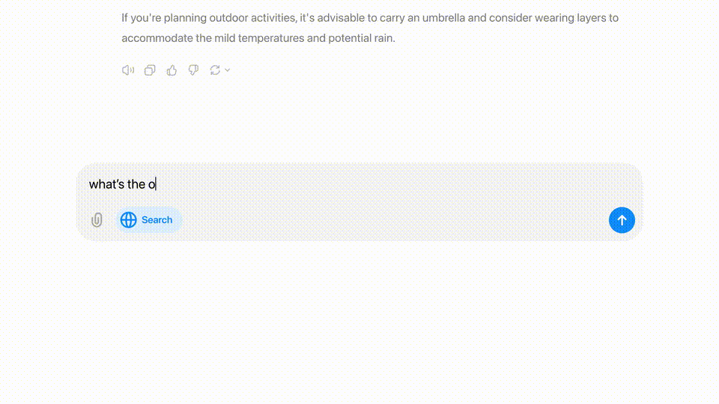Screen dimensions: 719x404
Task: Play the response with the read-aloud speaker icon
Action: coord(128,70)
